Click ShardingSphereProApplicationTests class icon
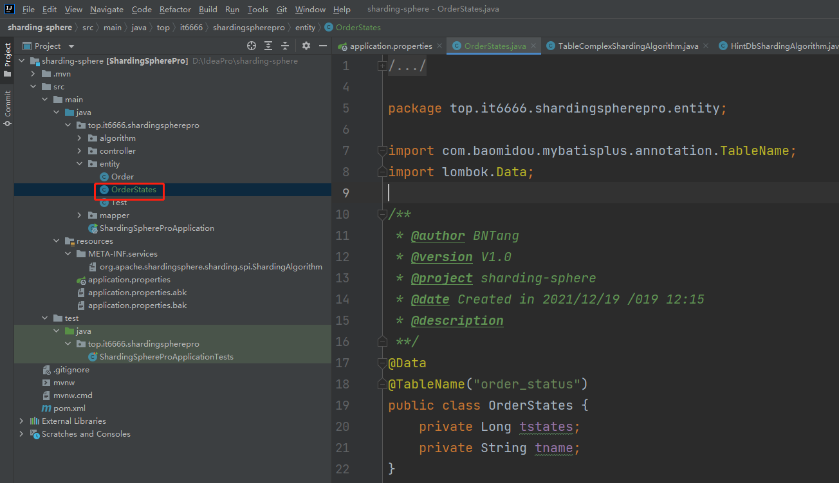Screen dimensions: 839x483 click(x=93, y=357)
